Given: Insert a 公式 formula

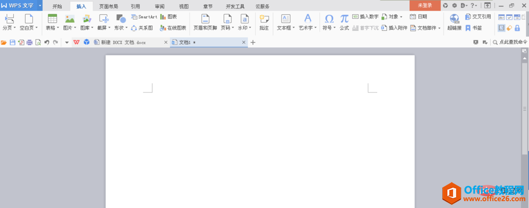Looking at the screenshot, I should tap(344, 22).
